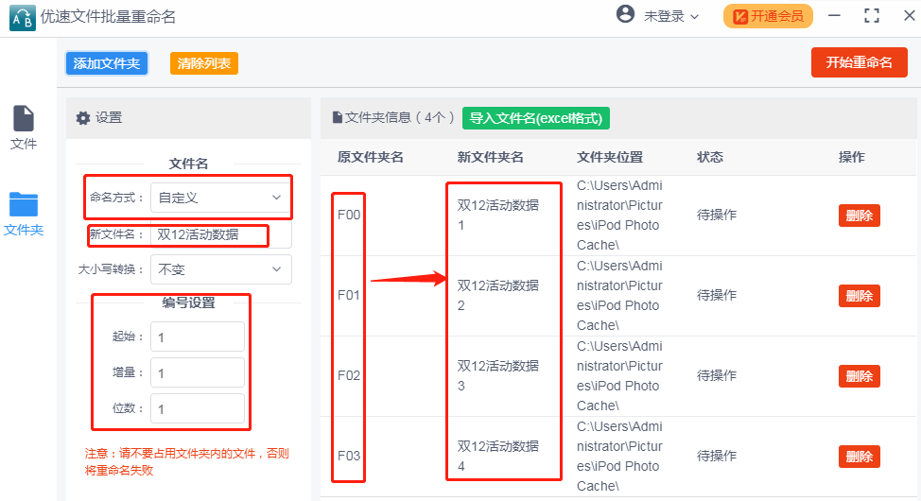Open the 大小写转换 dropdown

coord(220,269)
